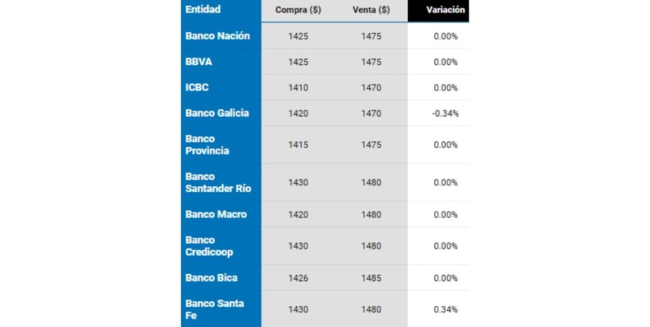
Task: Click the Banco Galicia entity name
Action: coord(217,113)
